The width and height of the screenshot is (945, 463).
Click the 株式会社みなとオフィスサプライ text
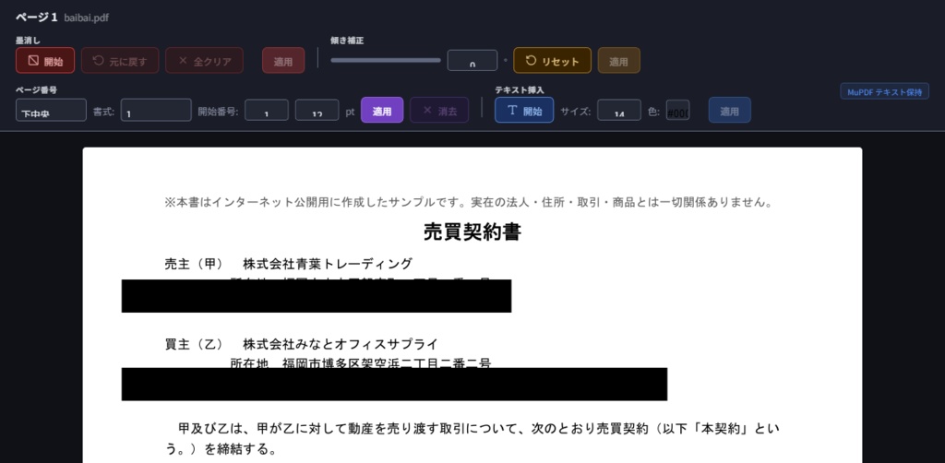[340, 344]
